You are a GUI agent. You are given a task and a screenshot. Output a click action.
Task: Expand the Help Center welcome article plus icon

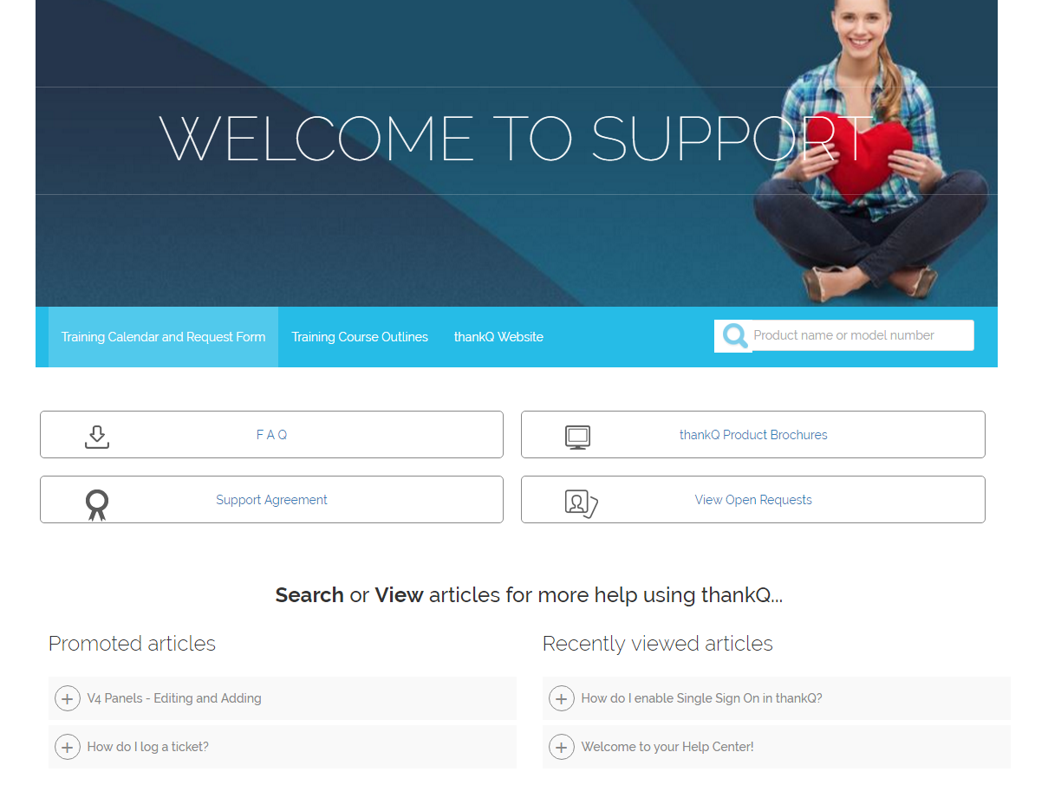pyautogui.click(x=562, y=747)
